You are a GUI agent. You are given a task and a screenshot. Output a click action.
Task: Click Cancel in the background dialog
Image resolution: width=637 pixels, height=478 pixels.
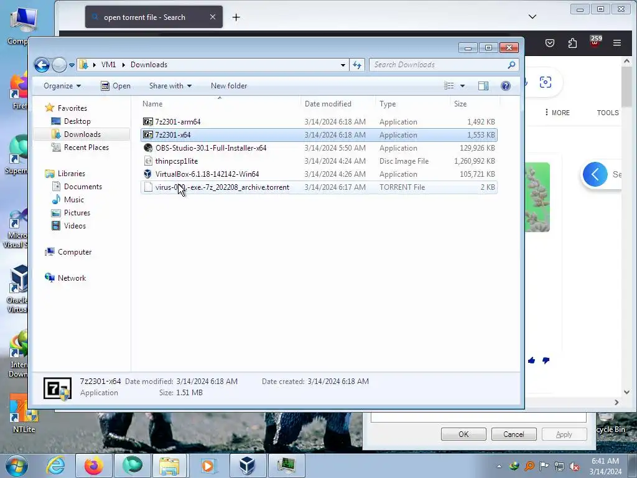(514, 434)
